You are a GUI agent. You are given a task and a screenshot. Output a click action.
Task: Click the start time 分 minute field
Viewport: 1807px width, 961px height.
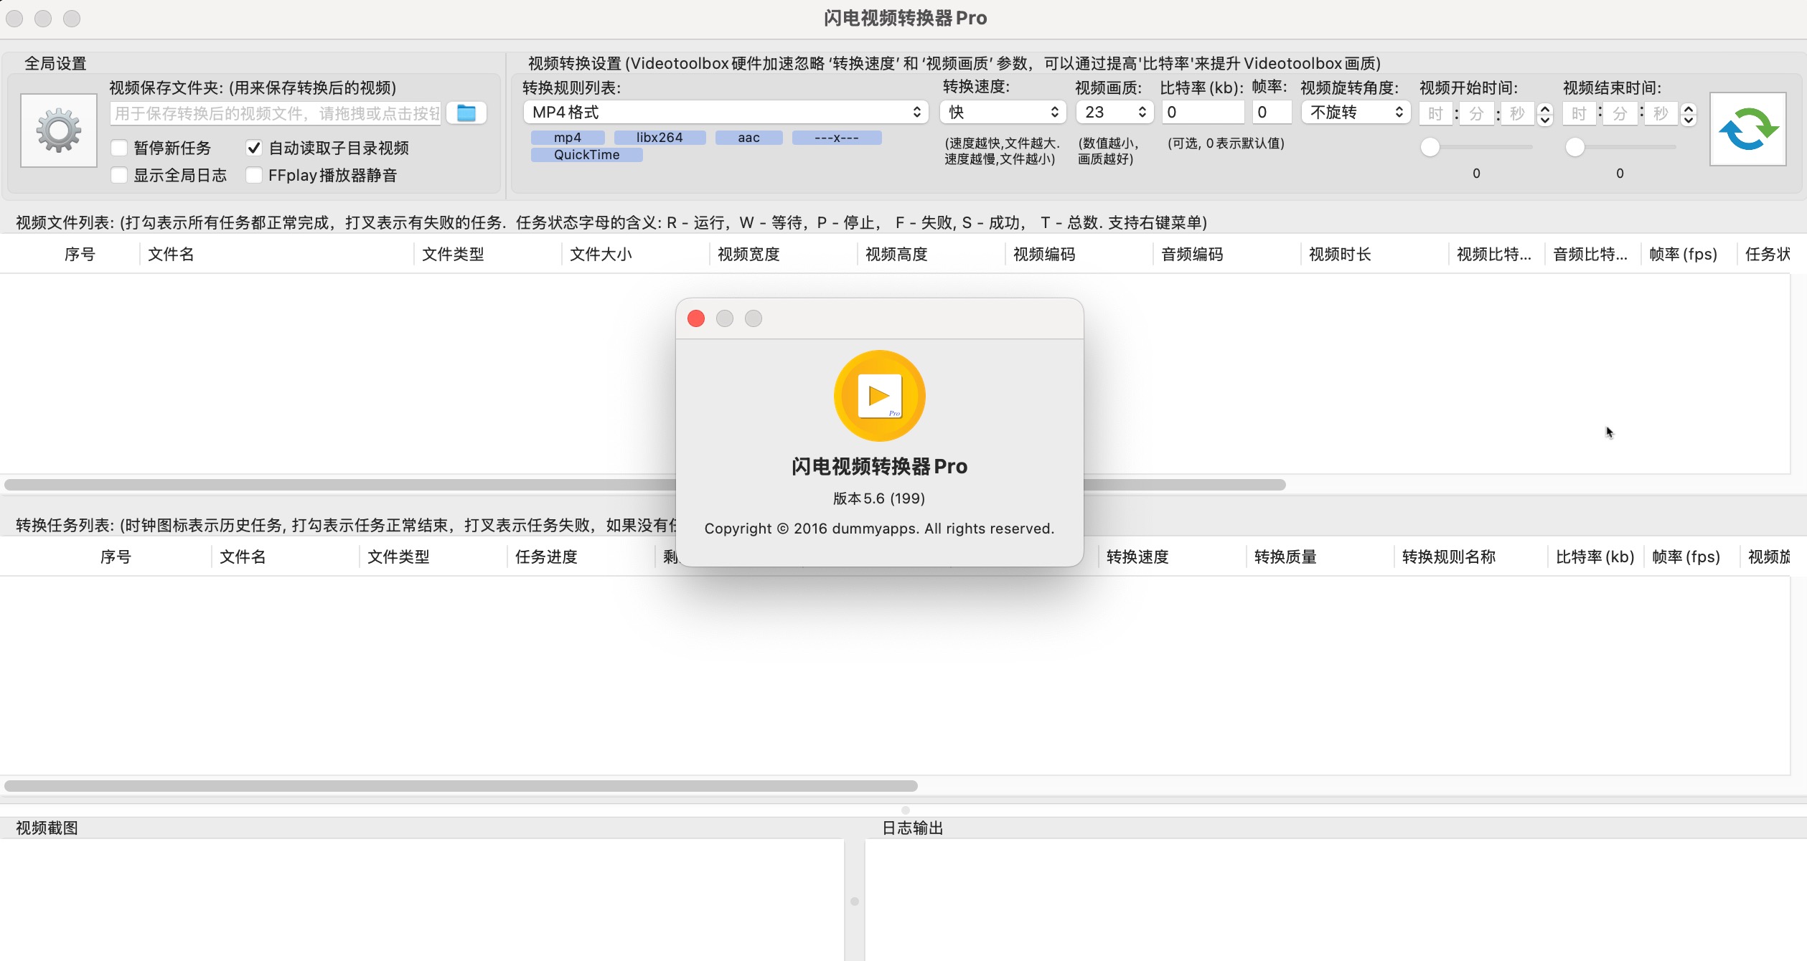tap(1477, 113)
